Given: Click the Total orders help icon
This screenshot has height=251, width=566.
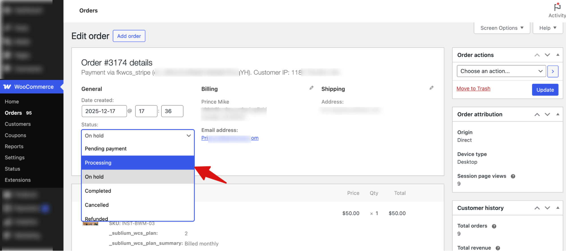Looking at the screenshot, I should 494,226.
